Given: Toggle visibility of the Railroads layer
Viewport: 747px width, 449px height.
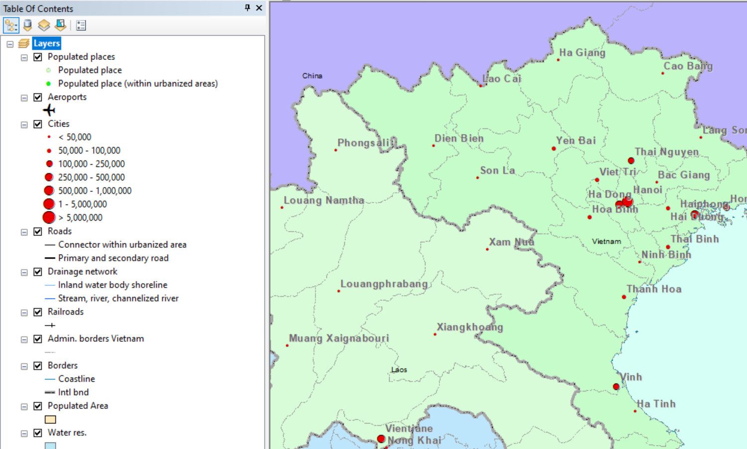Looking at the screenshot, I should pos(37,312).
